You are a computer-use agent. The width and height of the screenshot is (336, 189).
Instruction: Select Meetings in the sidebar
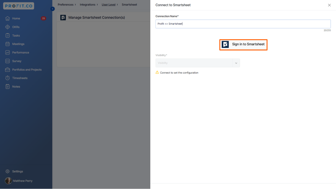point(18,44)
